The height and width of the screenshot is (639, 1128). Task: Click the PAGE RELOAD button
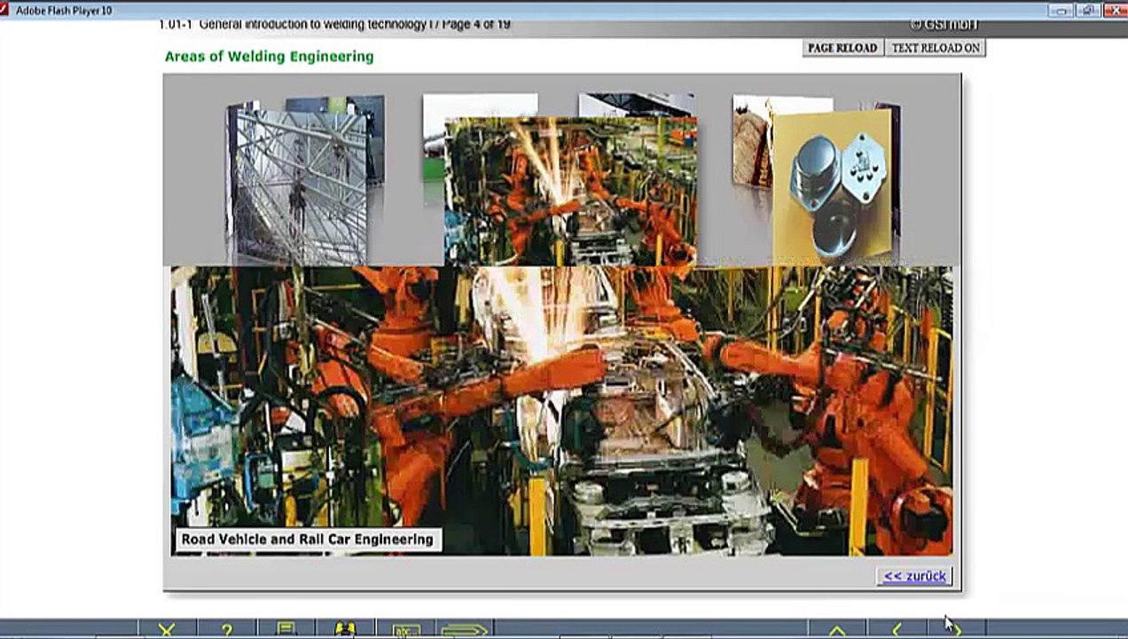[842, 48]
